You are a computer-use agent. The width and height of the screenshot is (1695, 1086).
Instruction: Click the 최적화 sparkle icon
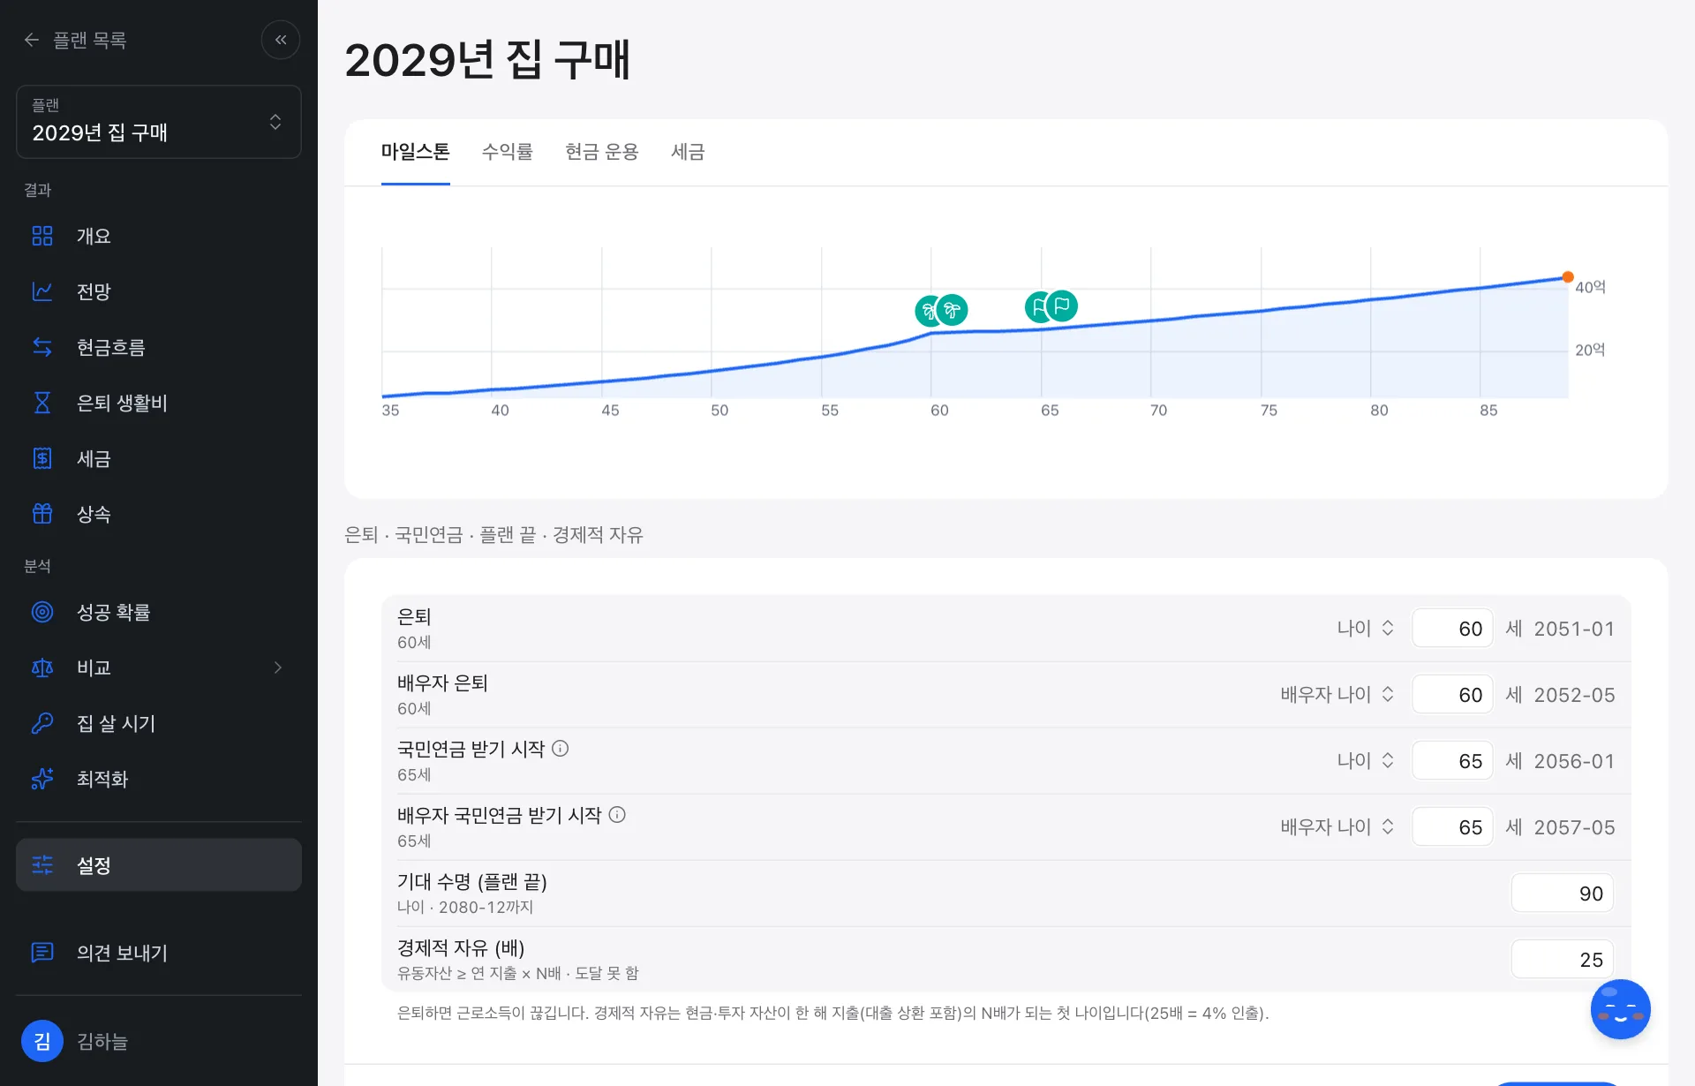(42, 779)
